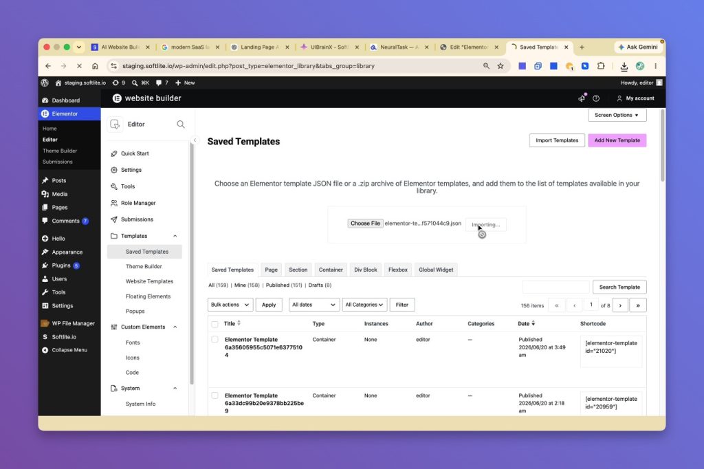
Task: Open the help question-mark icon
Action: point(596,98)
